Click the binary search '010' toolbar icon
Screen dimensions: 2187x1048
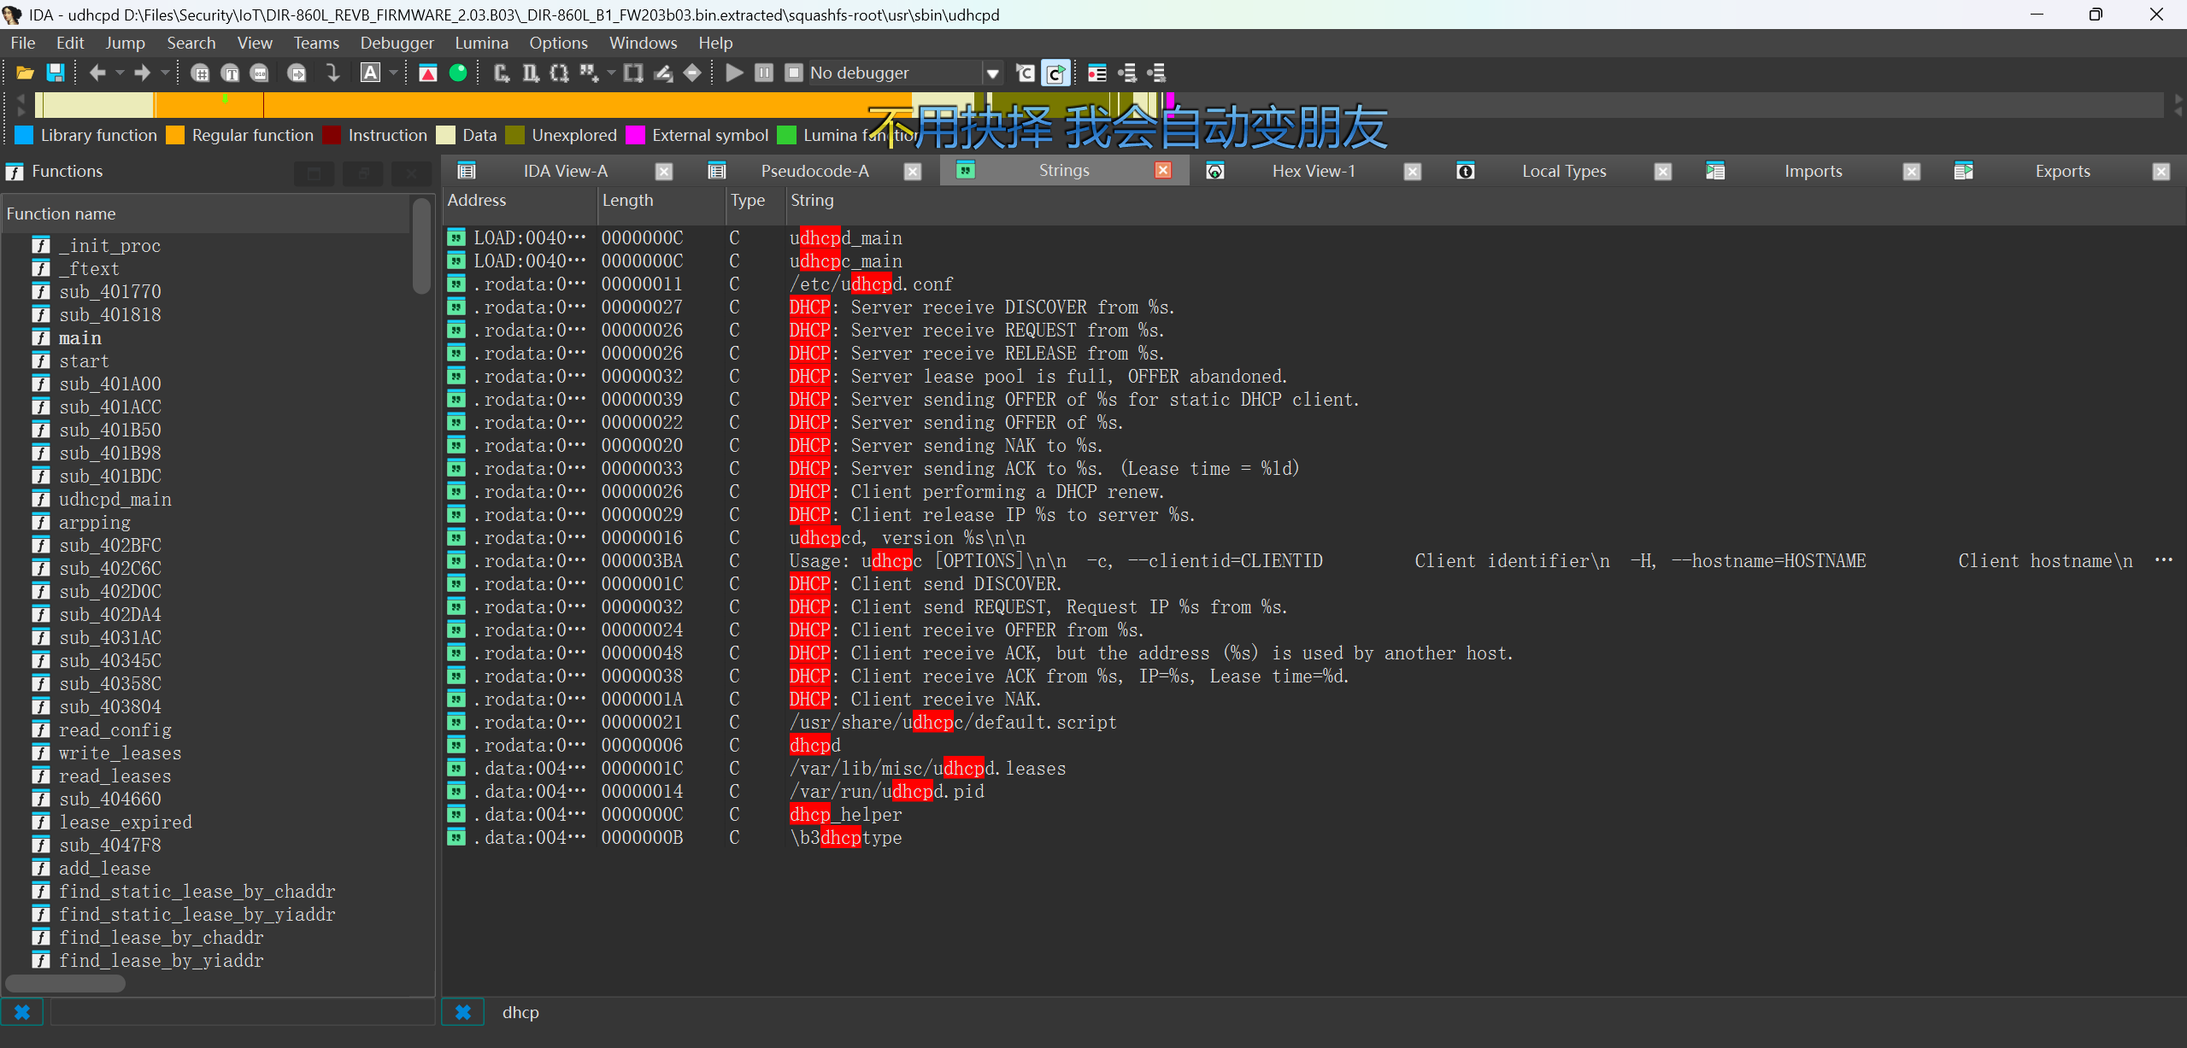pos(259,73)
